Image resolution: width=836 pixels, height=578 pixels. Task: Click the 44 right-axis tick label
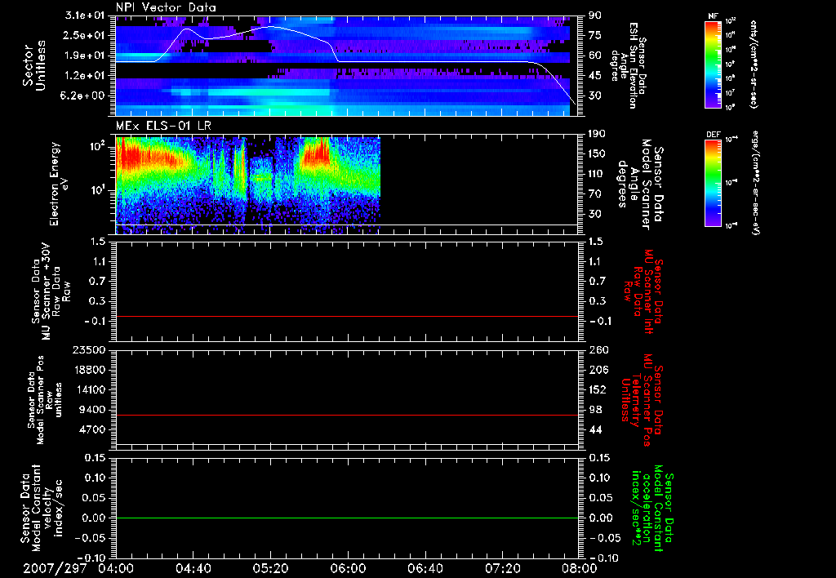(595, 429)
